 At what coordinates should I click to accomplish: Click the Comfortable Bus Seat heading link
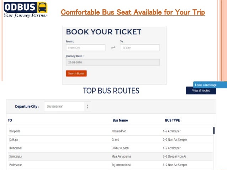(133, 13)
